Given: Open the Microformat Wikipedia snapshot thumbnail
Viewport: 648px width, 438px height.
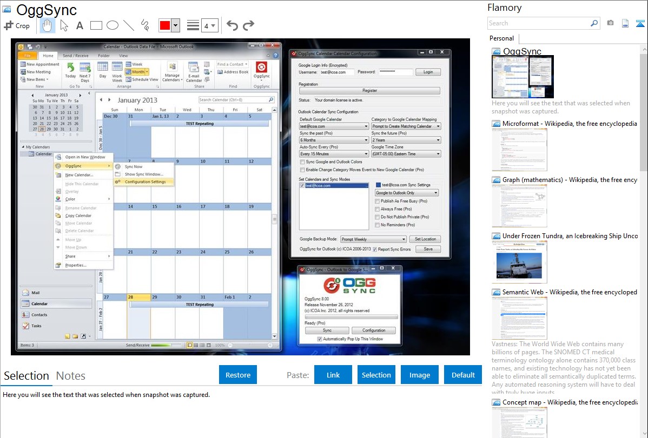Looking at the screenshot, I should click(519, 150).
